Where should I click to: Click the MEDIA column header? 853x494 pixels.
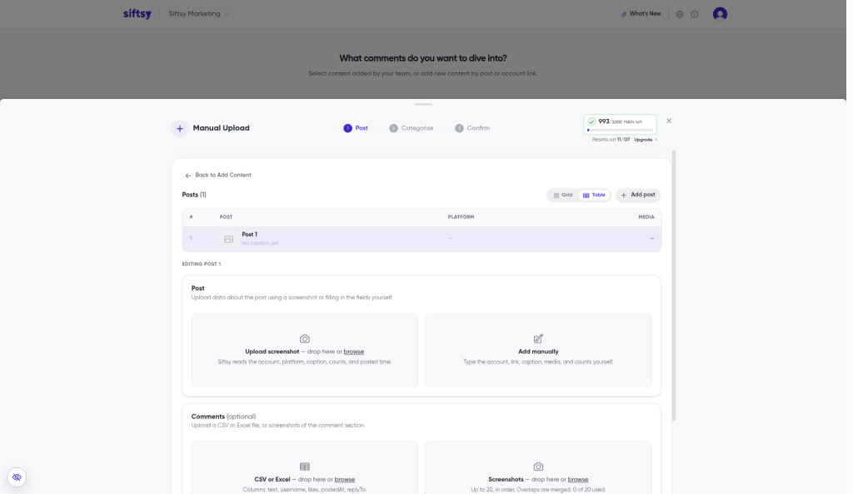coord(646,217)
